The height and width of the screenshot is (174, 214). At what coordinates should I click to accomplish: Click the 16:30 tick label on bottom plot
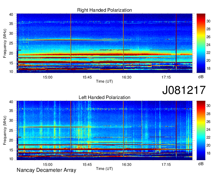(x=127, y=165)
